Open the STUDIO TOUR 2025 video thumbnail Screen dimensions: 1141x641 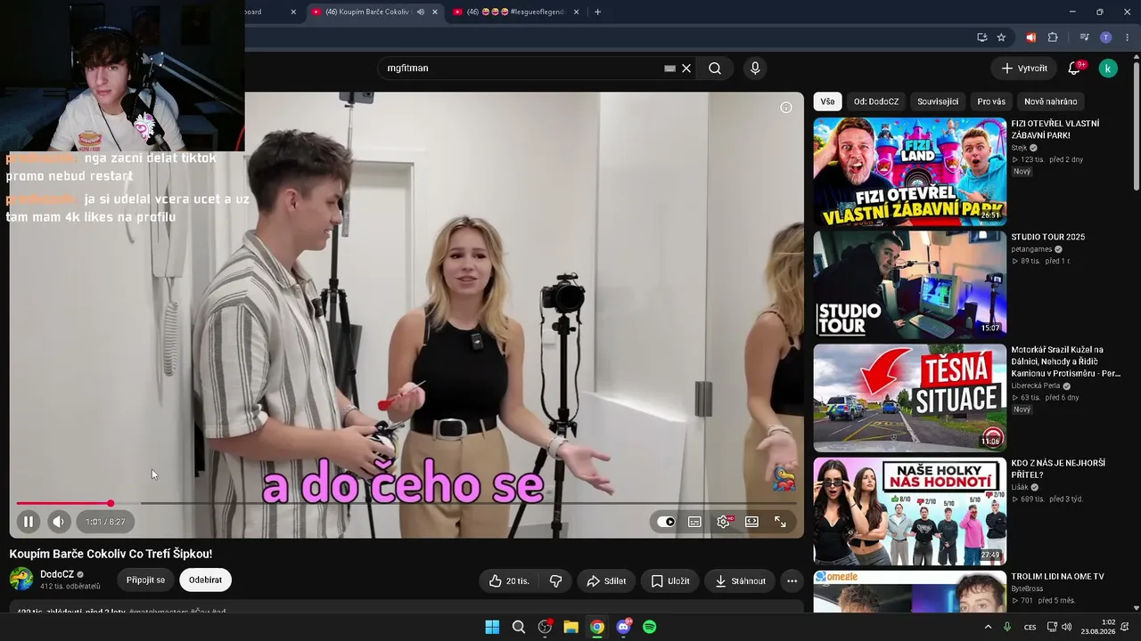(909, 285)
